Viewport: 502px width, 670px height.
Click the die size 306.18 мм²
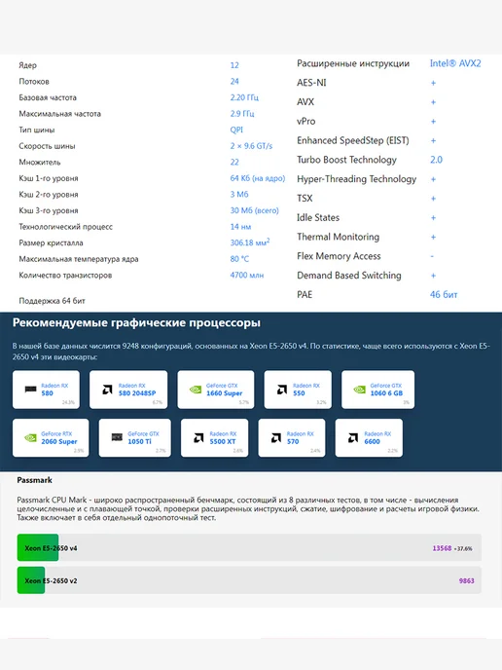(250, 242)
